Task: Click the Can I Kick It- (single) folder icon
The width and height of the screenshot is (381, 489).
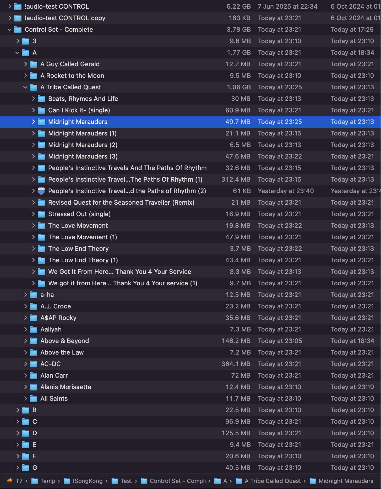Action: click(41, 110)
